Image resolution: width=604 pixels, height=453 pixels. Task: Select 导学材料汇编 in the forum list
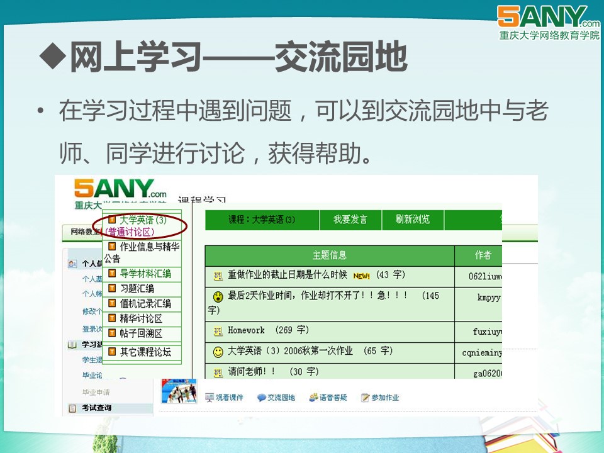coord(145,274)
